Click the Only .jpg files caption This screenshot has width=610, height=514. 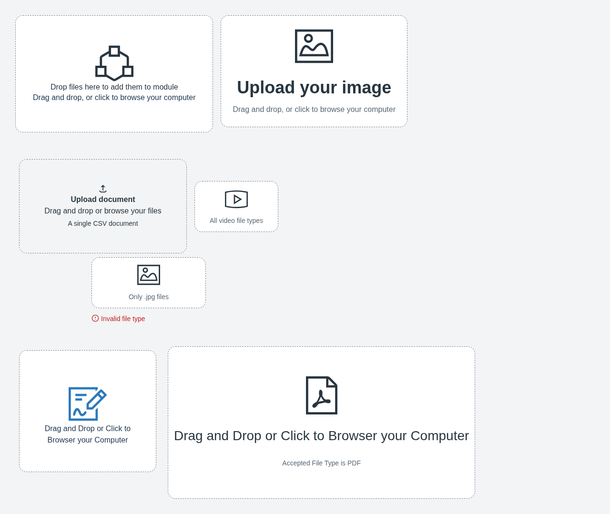tap(149, 297)
